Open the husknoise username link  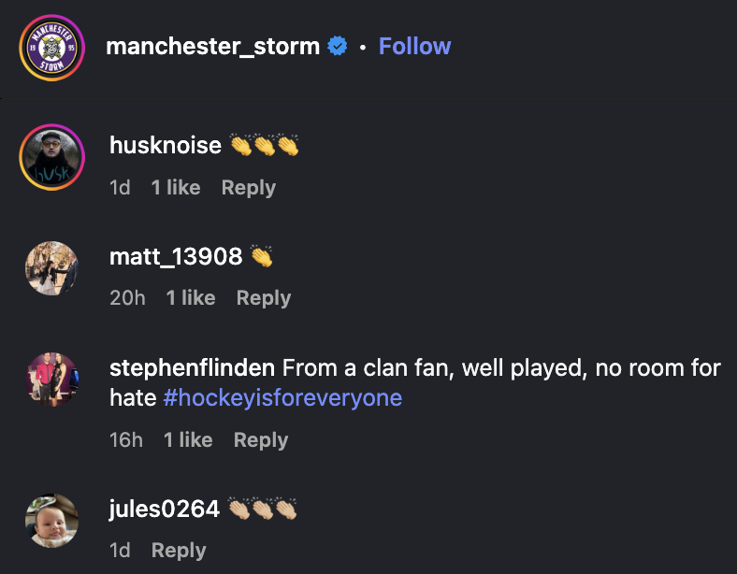(x=166, y=145)
